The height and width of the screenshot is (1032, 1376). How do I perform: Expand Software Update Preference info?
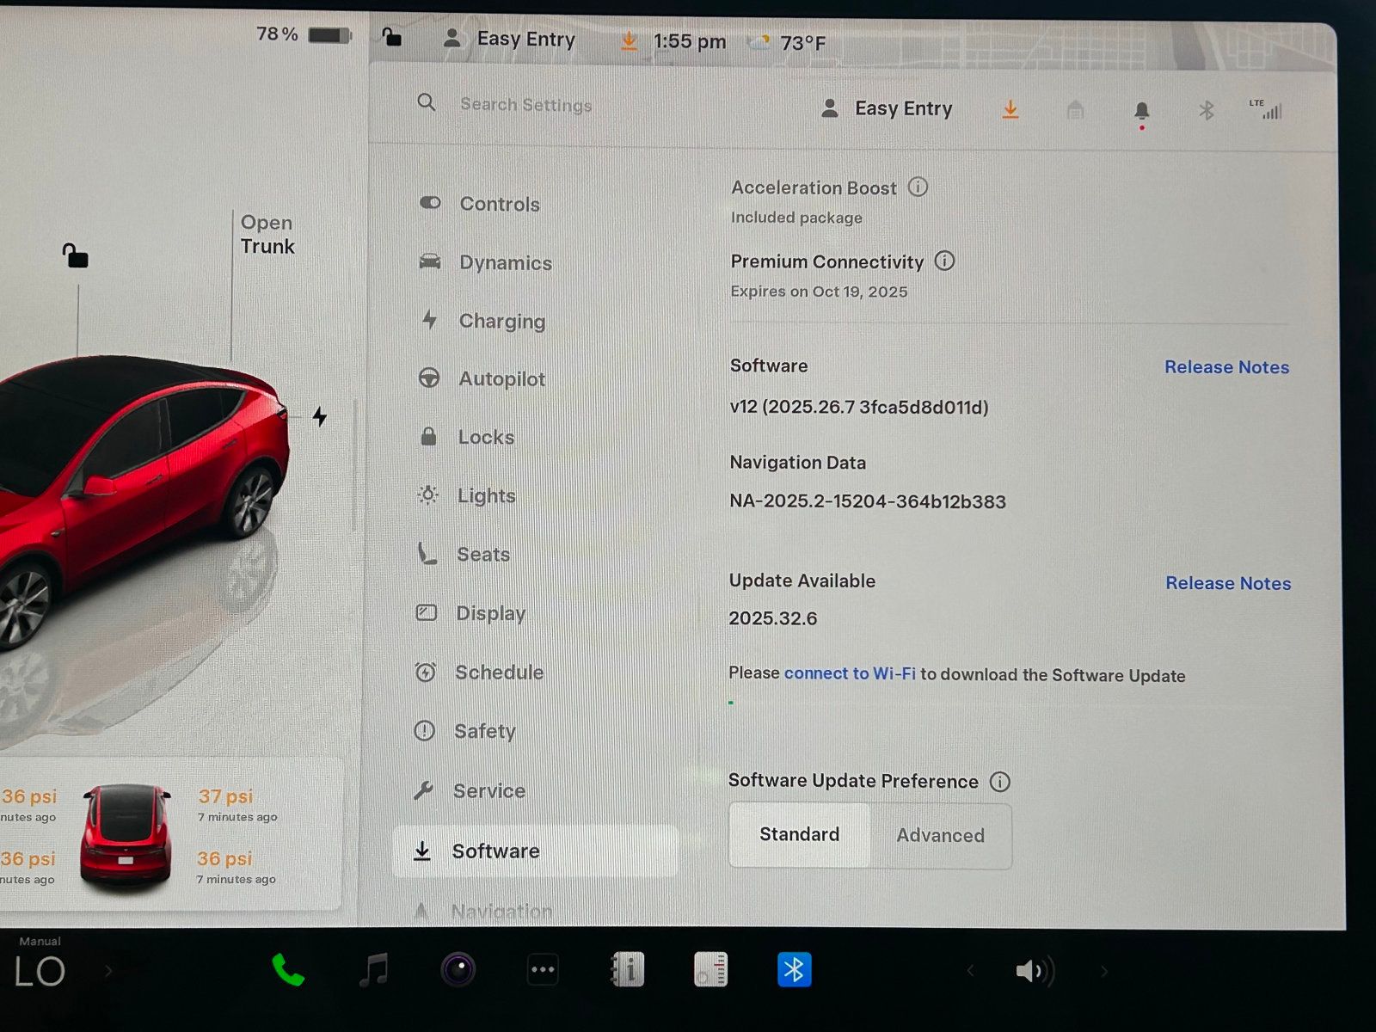coord(999,782)
